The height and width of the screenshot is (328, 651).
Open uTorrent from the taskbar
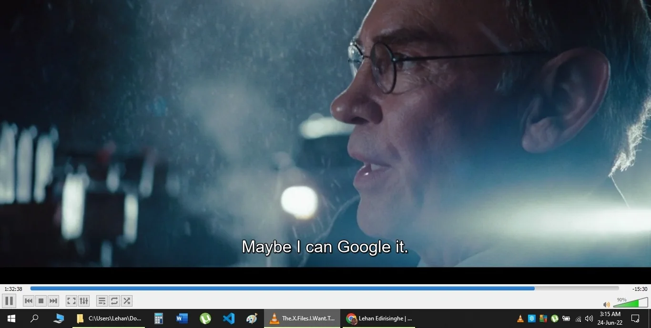pyautogui.click(x=205, y=318)
